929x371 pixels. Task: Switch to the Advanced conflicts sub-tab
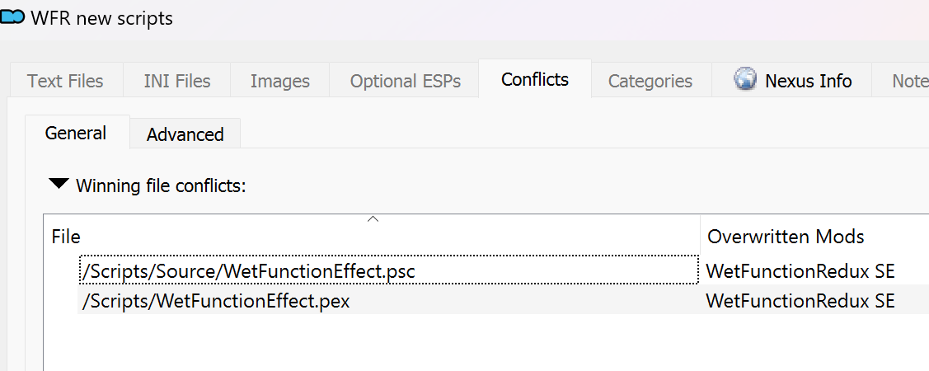coord(185,134)
